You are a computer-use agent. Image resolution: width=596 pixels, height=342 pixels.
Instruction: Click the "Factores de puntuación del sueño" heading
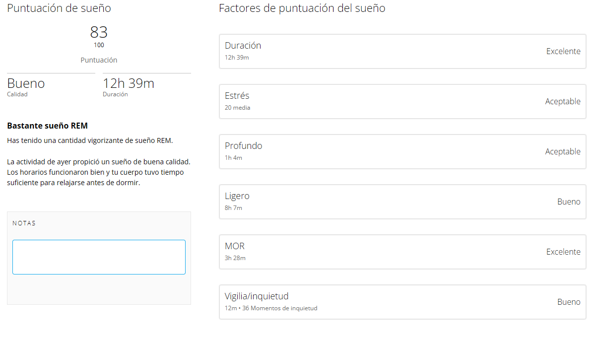(302, 8)
